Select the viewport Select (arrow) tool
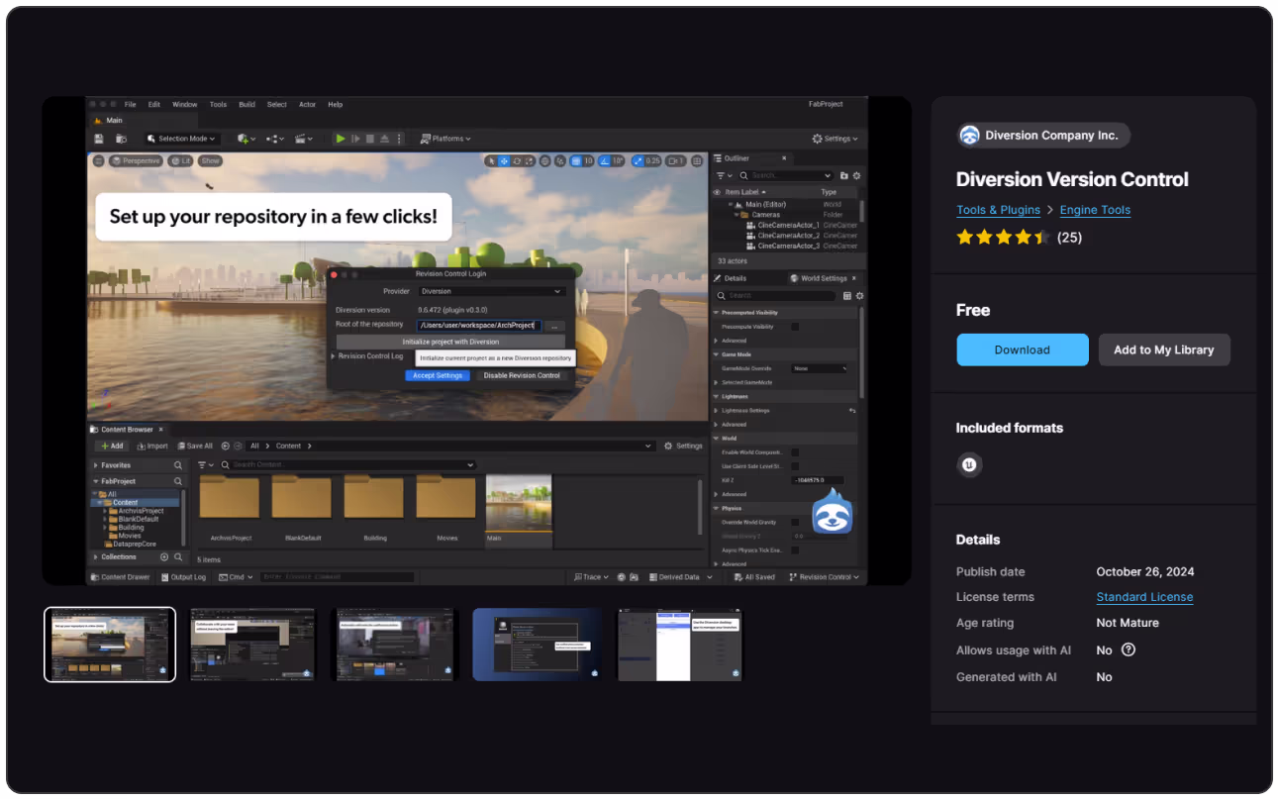The image size is (1278, 799). coord(490,160)
